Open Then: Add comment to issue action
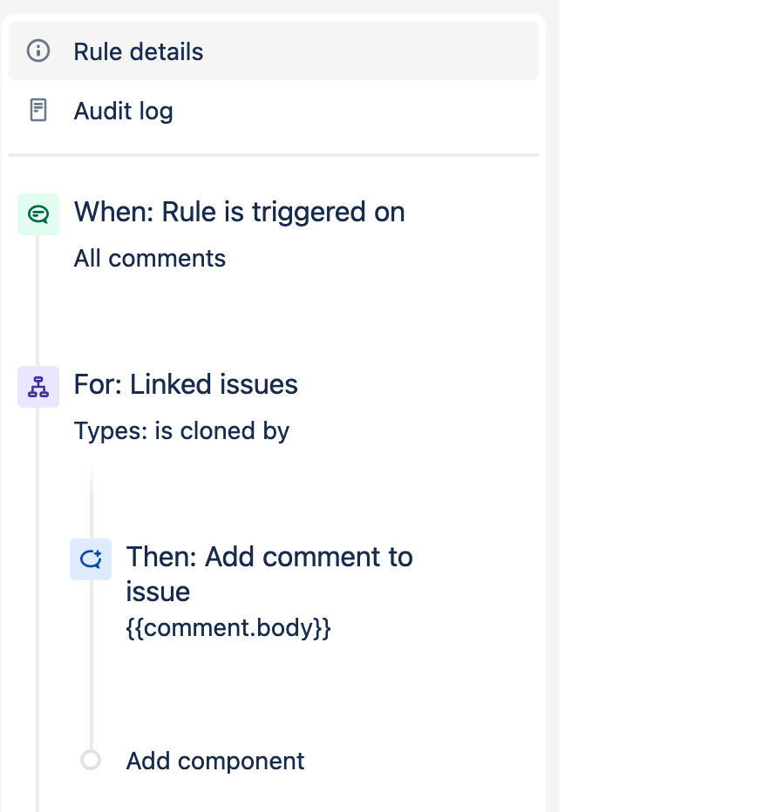The height and width of the screenshot is (812, 762). 269,574
